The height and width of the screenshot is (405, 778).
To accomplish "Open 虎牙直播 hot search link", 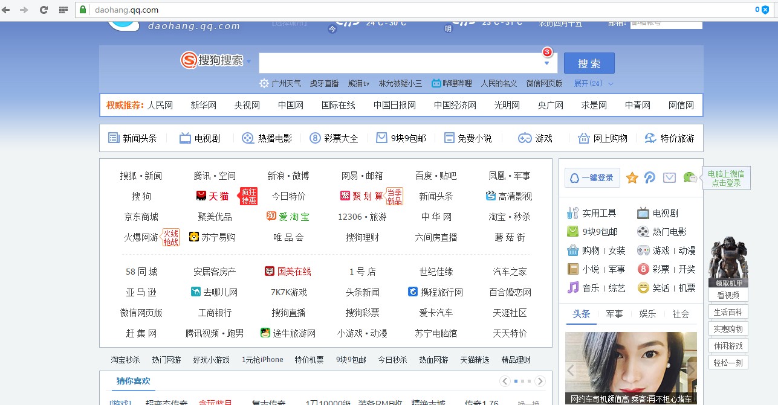I will (324, 83).
